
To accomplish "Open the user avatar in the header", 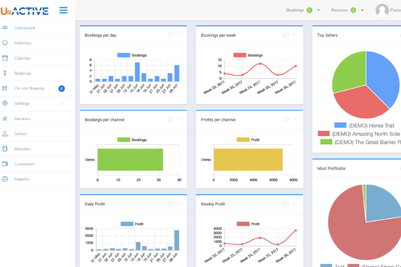I will 382,10.
